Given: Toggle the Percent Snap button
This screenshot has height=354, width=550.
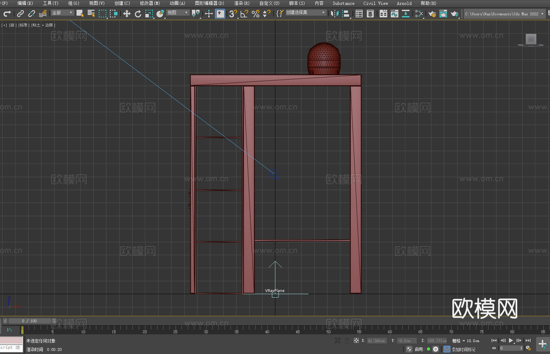Looking at the screenshot, I should (x=256, y=14).
